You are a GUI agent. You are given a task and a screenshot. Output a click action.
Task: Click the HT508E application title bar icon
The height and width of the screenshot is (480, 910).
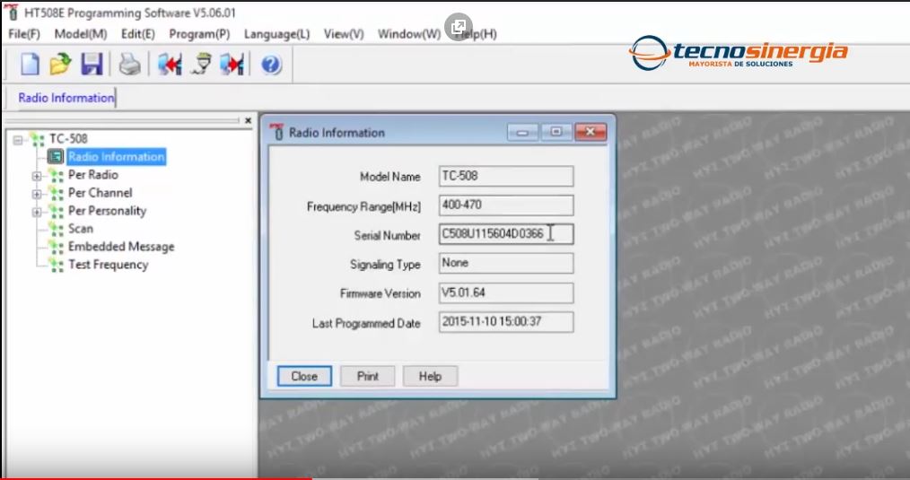pos(11,12)
